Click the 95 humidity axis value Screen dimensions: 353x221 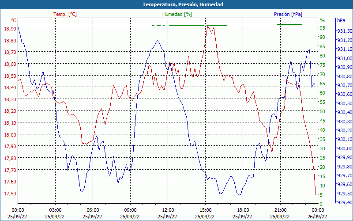click(323, 28)
